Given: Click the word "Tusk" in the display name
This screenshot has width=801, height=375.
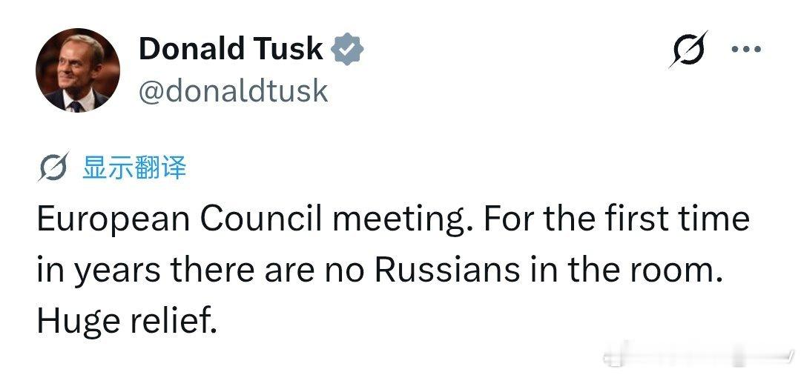Looking at the screenshot, I should [x=285, y=49].
